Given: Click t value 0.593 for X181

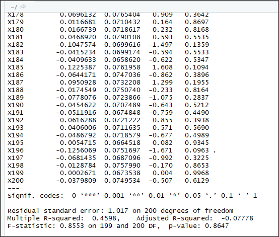Looking at the screenshot, I should (x=163, y=37).
